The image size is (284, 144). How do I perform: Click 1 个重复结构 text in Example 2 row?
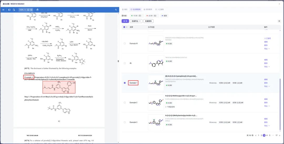click(x=170, y=107)
